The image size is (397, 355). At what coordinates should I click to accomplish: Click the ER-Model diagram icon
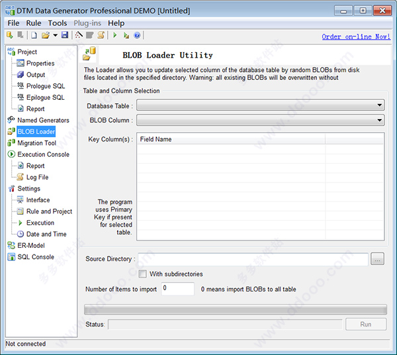pos(11,245)
